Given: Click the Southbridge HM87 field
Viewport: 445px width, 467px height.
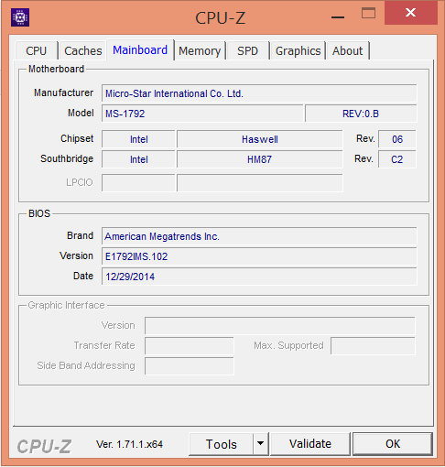Looking at the screenshot, I should coord(260,159).
